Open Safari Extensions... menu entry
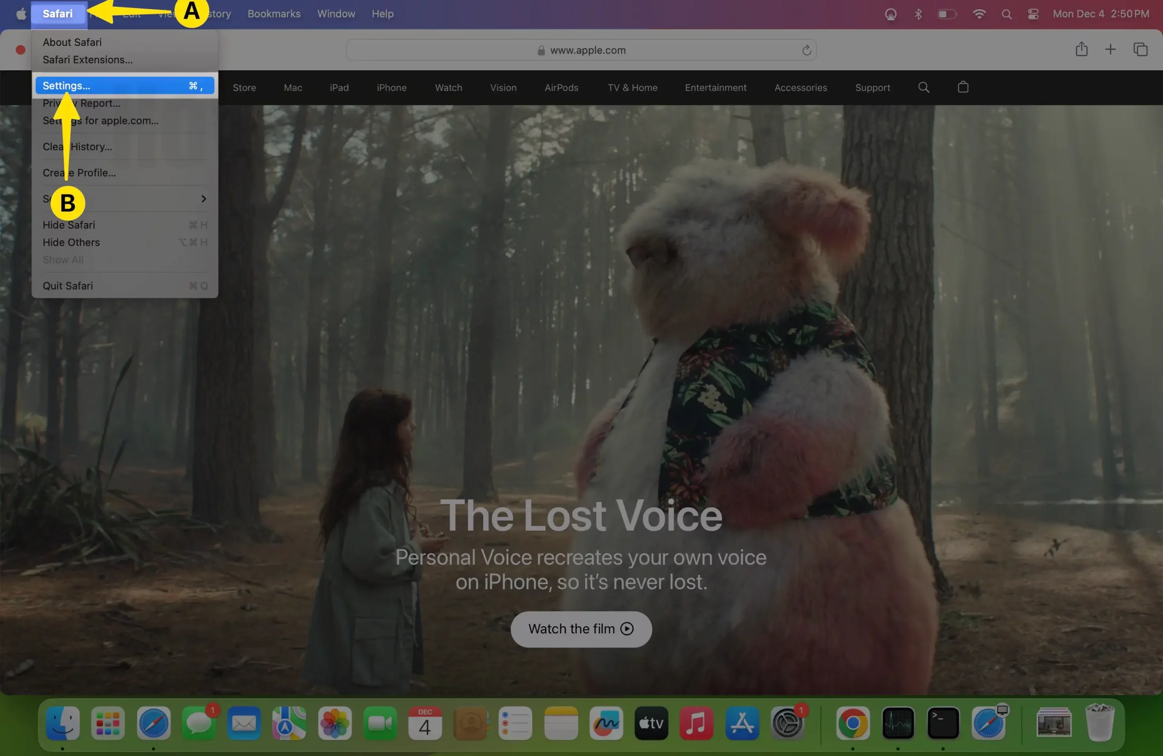Viewport: 1163px width, 756px height. point(88,59)
